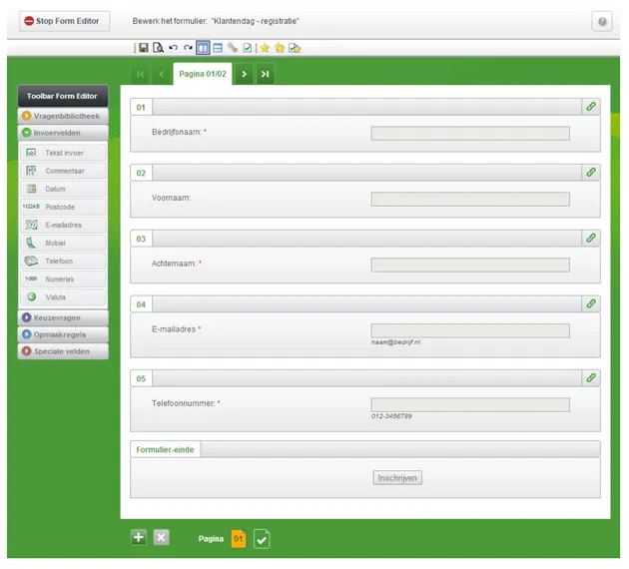Collapse the Invoervelden section
Viewport: 629px width, 569px height.
tap(63, 133)
